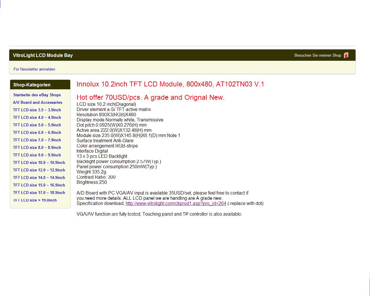The height and width of the screenshot is (296, 370).
Task: Click the Innolux 10.2inch TFT LCD Module heading
Action: pyautogui.click(x=170, y=84)
